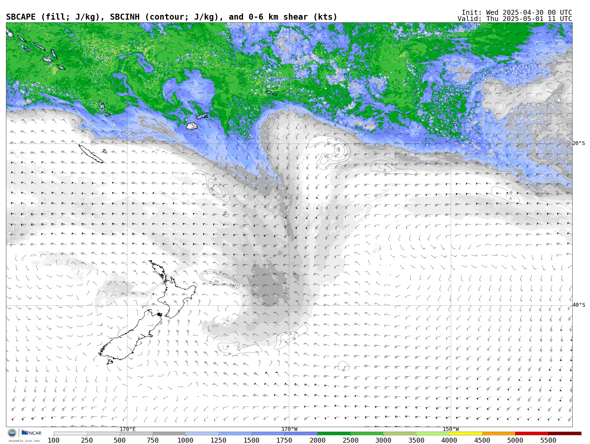Screen dimensions: 590x444
Task: Select the dark red colorbar segment above 5500
Action: [565, 434]
